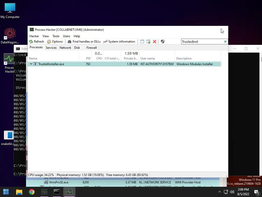Click the find window and thread icon

coord(148,42)
